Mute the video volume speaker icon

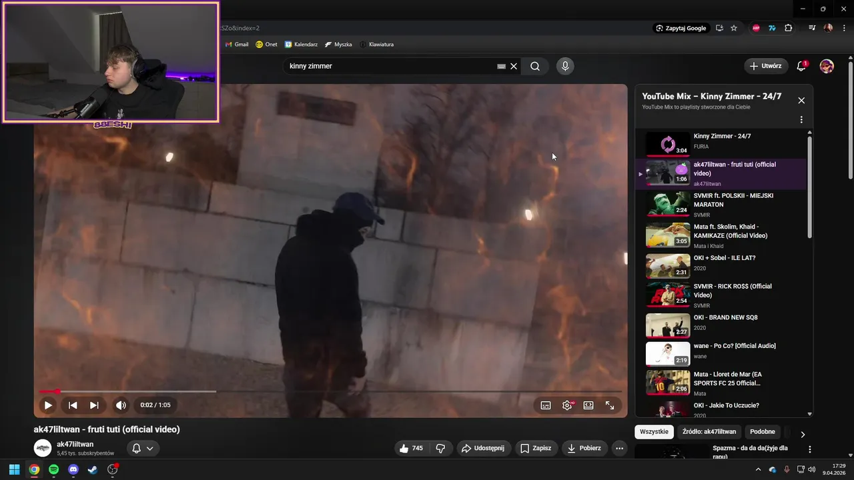pos(121,405)
